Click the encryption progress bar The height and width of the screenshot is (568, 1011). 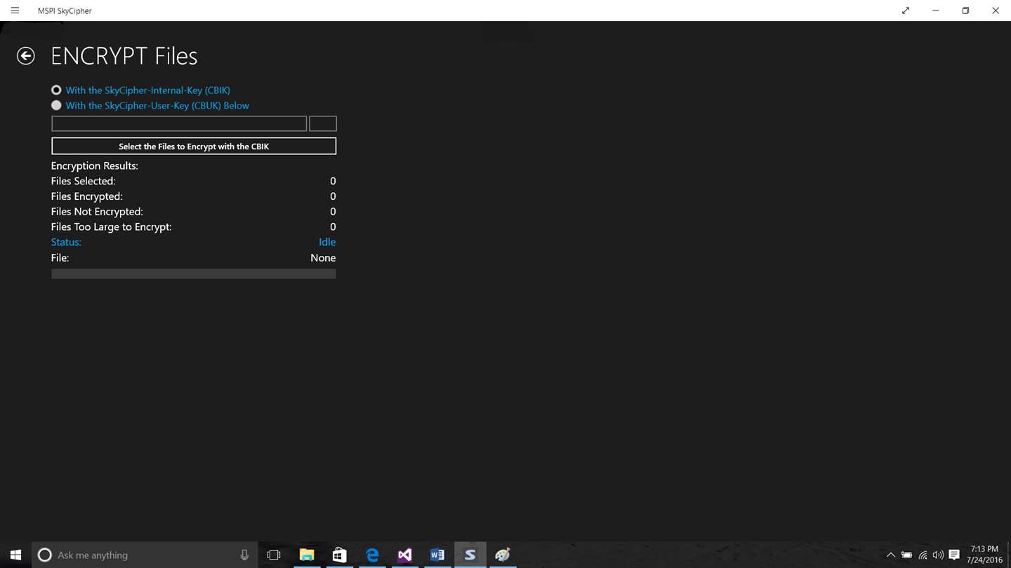pyautogui.click(x=194, y=273)
